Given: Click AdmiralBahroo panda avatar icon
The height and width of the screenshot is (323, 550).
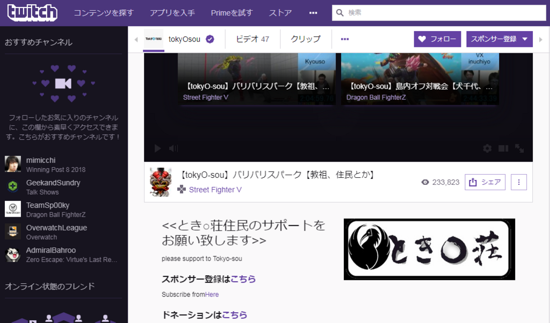Looking at the screenshot, I should [13, 254].
